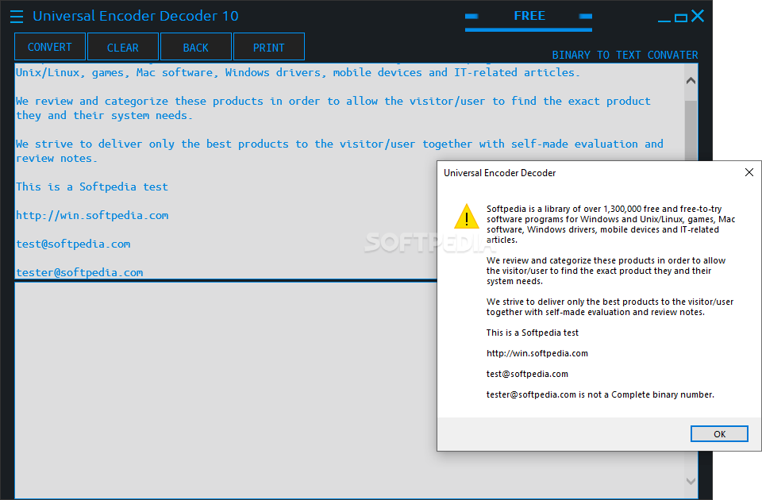
Task: Click 'tester@softpedia.com' line in input area
Action: pos(79,272)
